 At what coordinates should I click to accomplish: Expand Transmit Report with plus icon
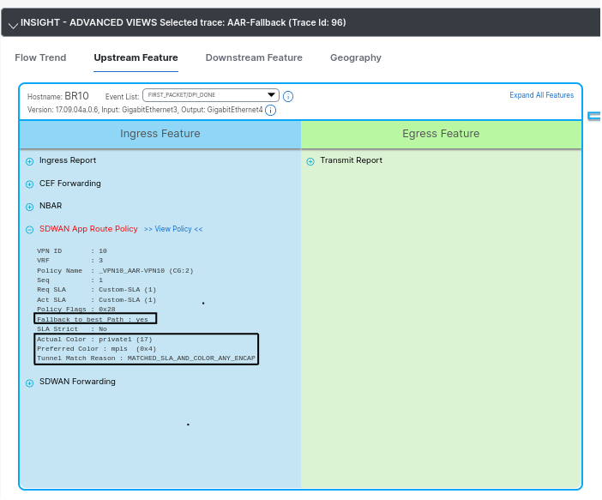pyautogui.click(x=310, y=161)
